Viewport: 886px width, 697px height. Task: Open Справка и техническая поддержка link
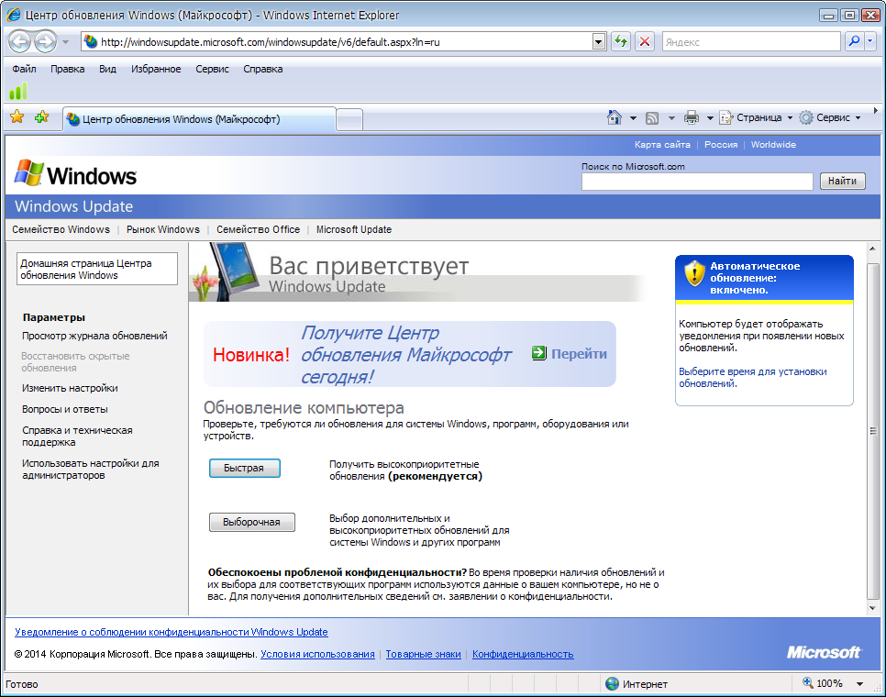[77, 436]
